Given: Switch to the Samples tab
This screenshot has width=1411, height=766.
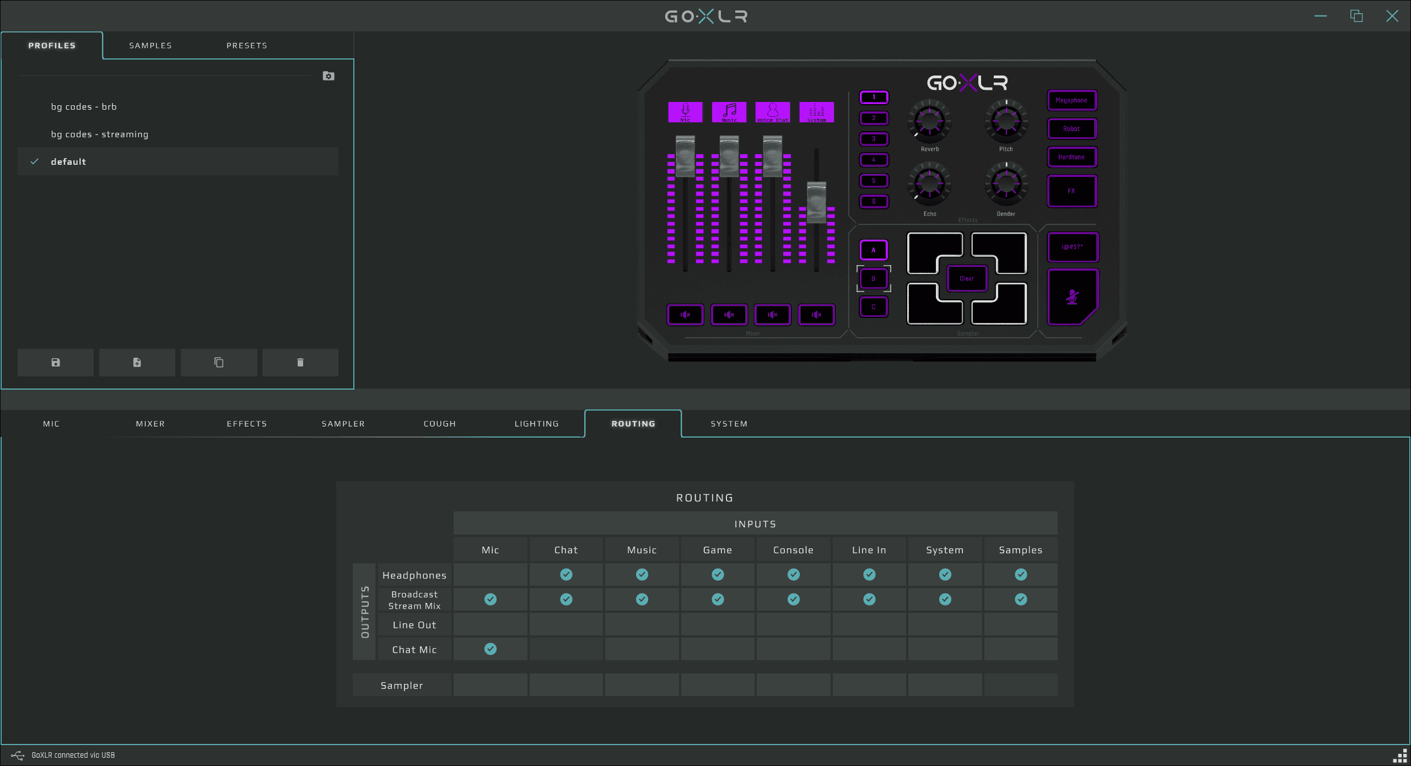Looking at the screenshot, I should point(150,46).
